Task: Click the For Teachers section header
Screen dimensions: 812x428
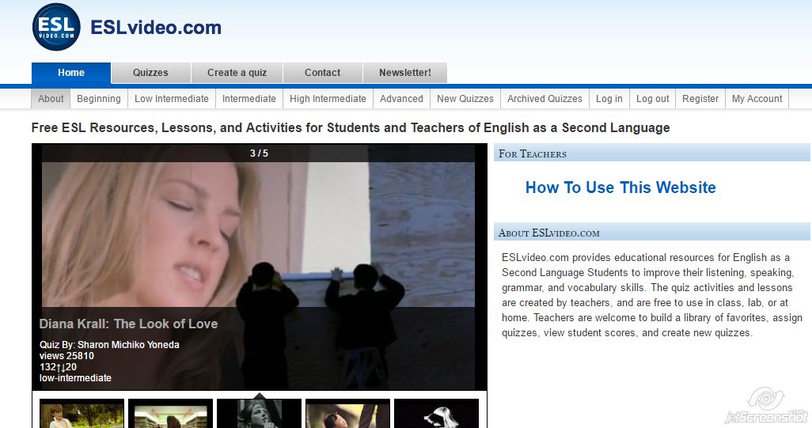Action: coord(651,153)
